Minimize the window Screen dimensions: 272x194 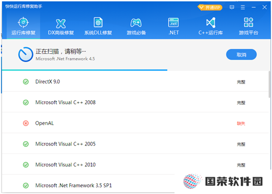pyautogui.click(x=253, y=7)
